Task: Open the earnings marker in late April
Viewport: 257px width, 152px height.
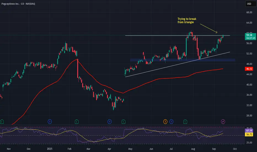Action: tap(124, 122)
